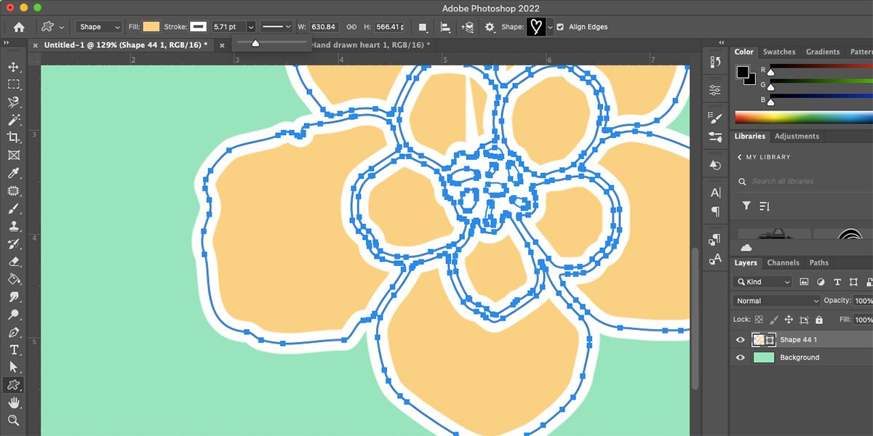Select the Custom Shape tool in toolbox
The image size is (873, 436).
[14, 384]
